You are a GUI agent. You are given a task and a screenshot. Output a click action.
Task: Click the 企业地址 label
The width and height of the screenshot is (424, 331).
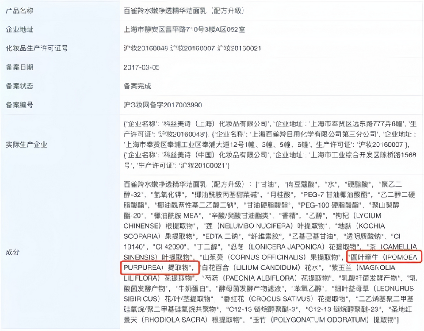coord(20,30)
